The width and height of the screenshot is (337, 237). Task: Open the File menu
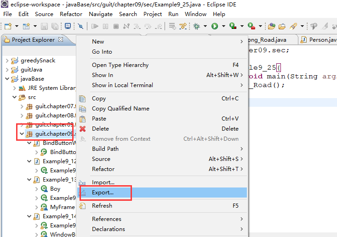(8, 14)
